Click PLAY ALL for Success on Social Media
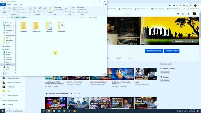Image resolution: width=201 pixels, height=113 pixels. [75, 94]
